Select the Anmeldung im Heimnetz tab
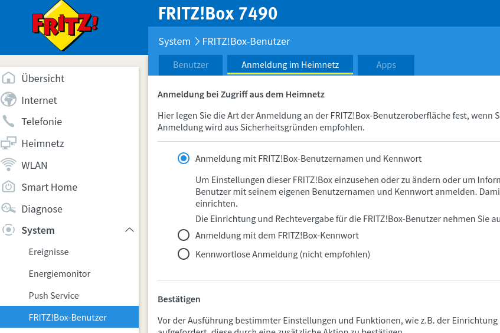Image resolution: width=500 pixels, height=333 pixels. point(290,65)
